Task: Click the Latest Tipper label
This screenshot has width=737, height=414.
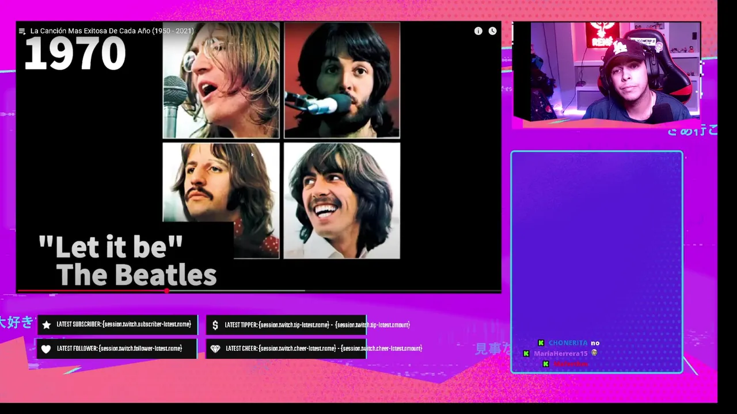Action: click(x=317, y=325)
